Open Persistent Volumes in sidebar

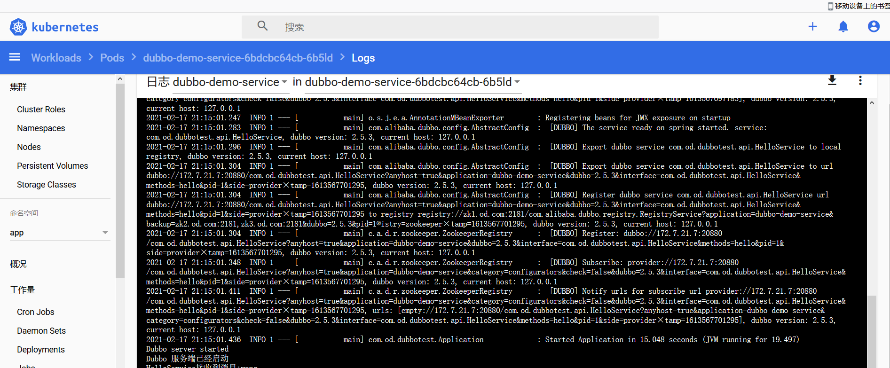(52, 165)
